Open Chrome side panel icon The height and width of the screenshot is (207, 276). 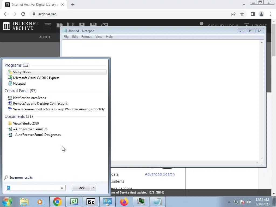pyautogui.click(x=253, y=14)
